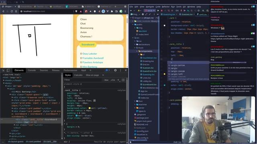Viewport: 257px width, 144px height.
Task: Open the DevTools issues counter
Action: (108, 70)
